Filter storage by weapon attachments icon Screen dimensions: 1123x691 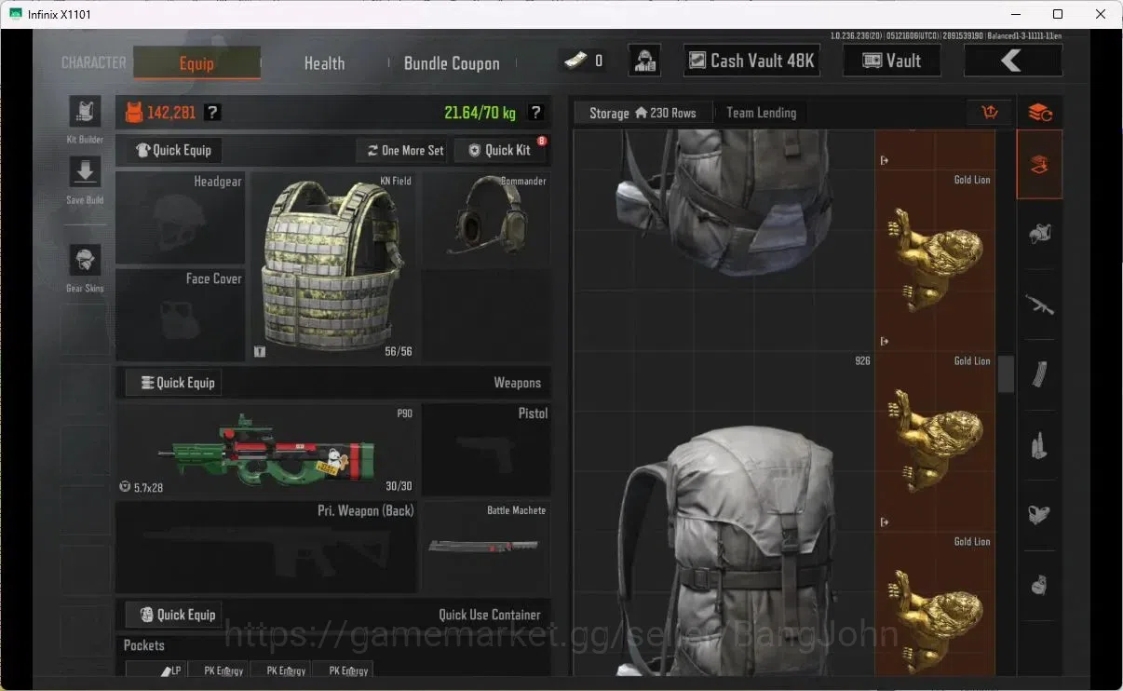[x=1040, y=514]
